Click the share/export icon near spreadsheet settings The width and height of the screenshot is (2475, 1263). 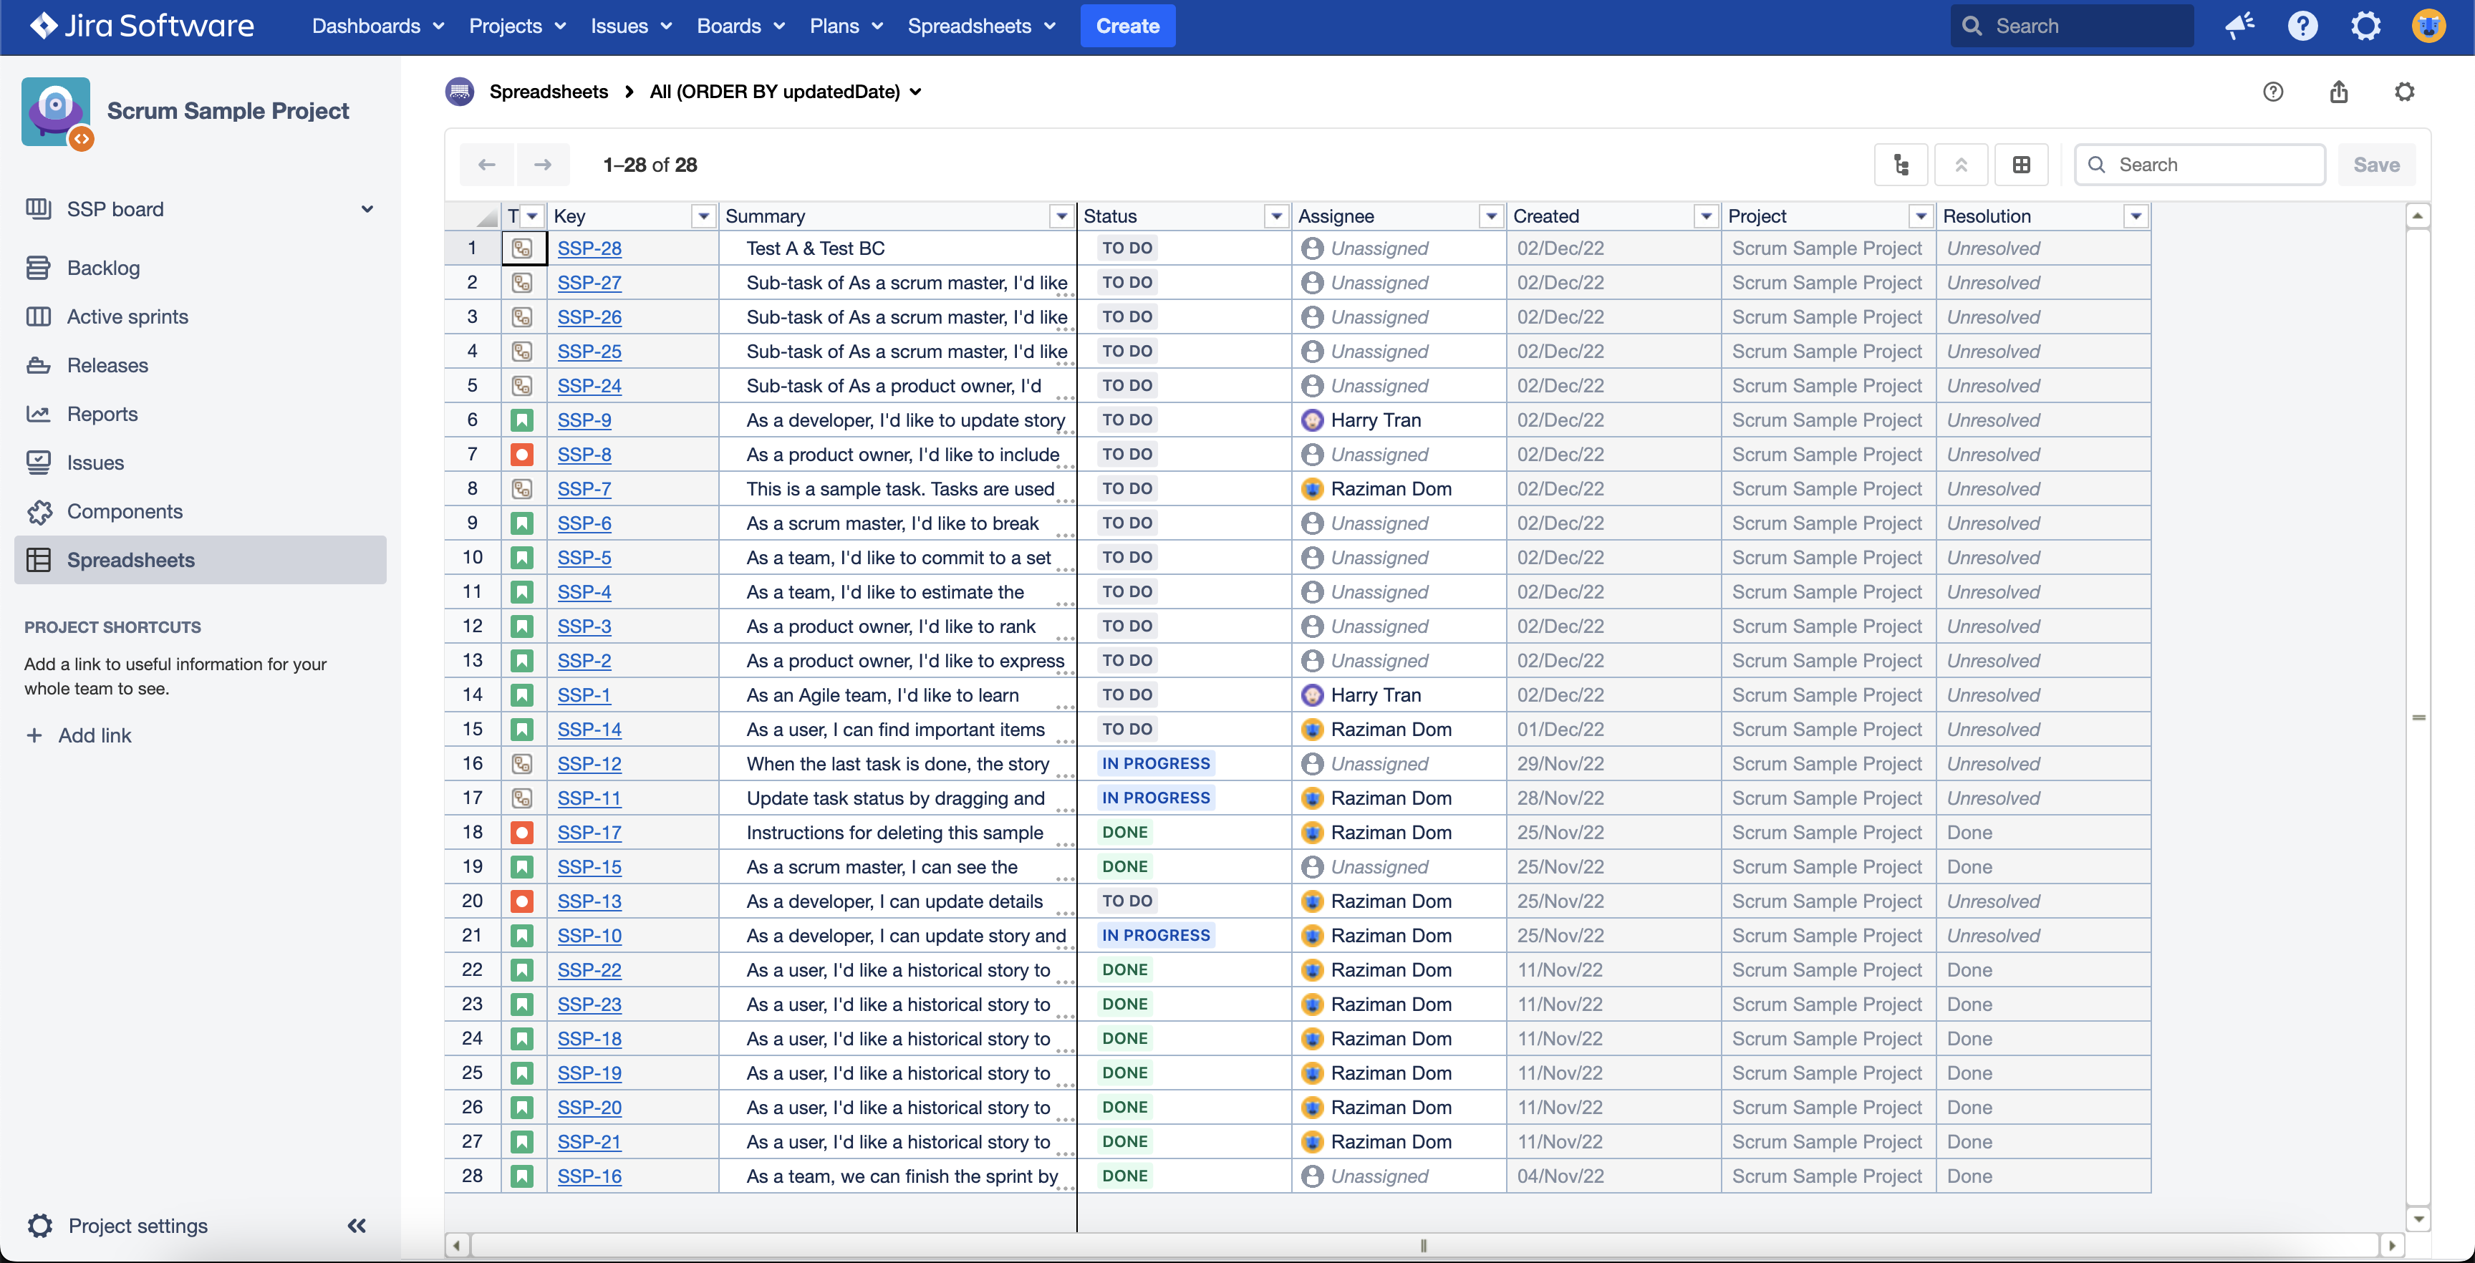[x=2340, y=91]
